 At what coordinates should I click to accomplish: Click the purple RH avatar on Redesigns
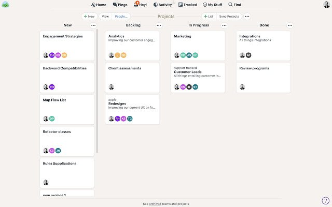[117, 119]
